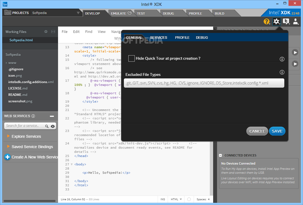Image resolution: width=303 pixels, height=205 pixels.
Task: Click the Intel XDK logo in title bar
Action: 5,4
